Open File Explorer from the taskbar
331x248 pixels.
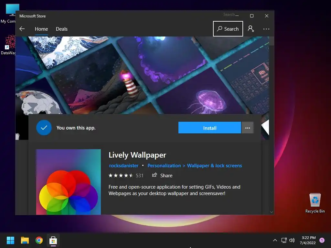pos(25,240)
